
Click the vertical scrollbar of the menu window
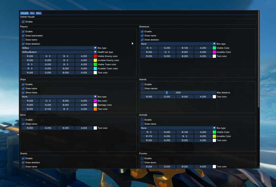[259, 59]
